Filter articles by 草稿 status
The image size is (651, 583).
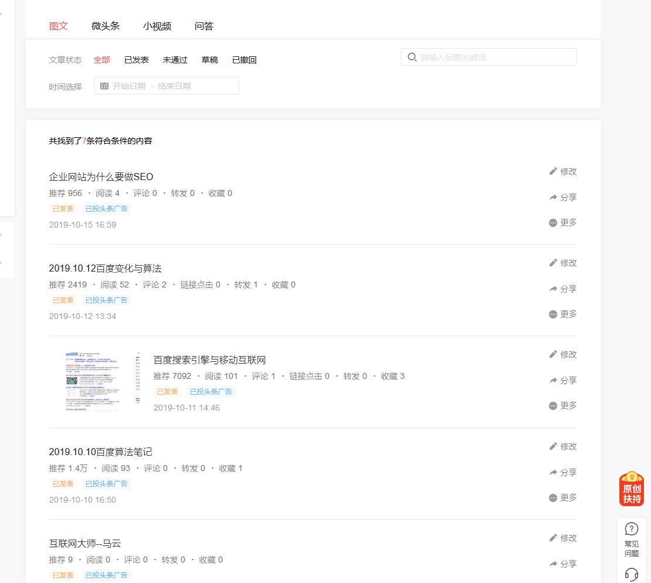[x=209, y=59]
